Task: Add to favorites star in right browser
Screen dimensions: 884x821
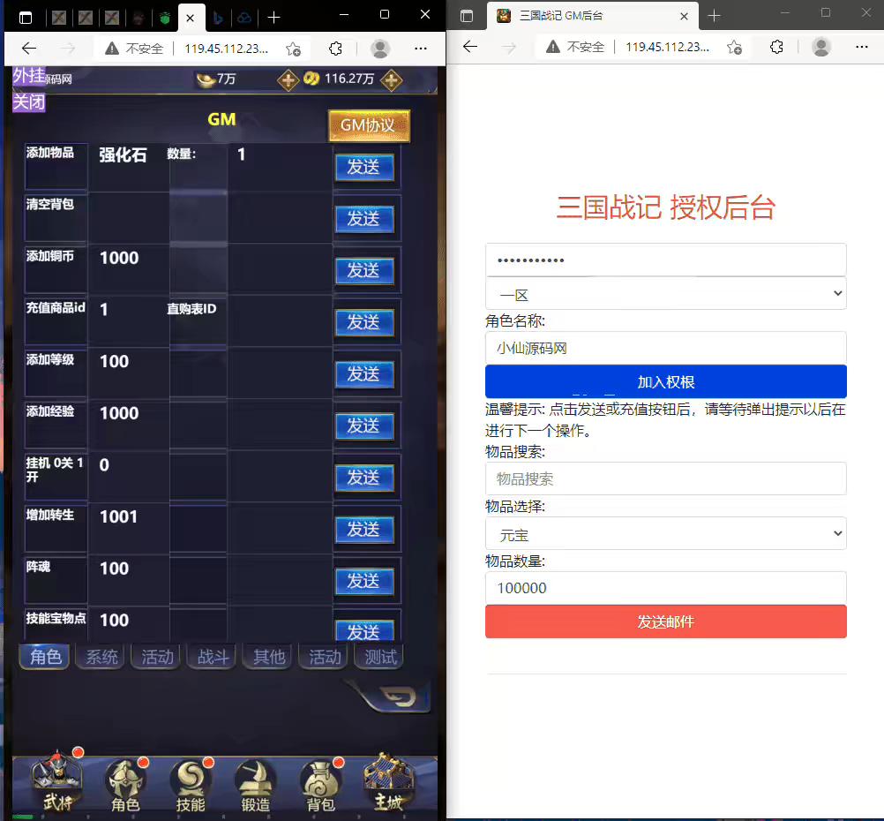Action: coord(734,48)
